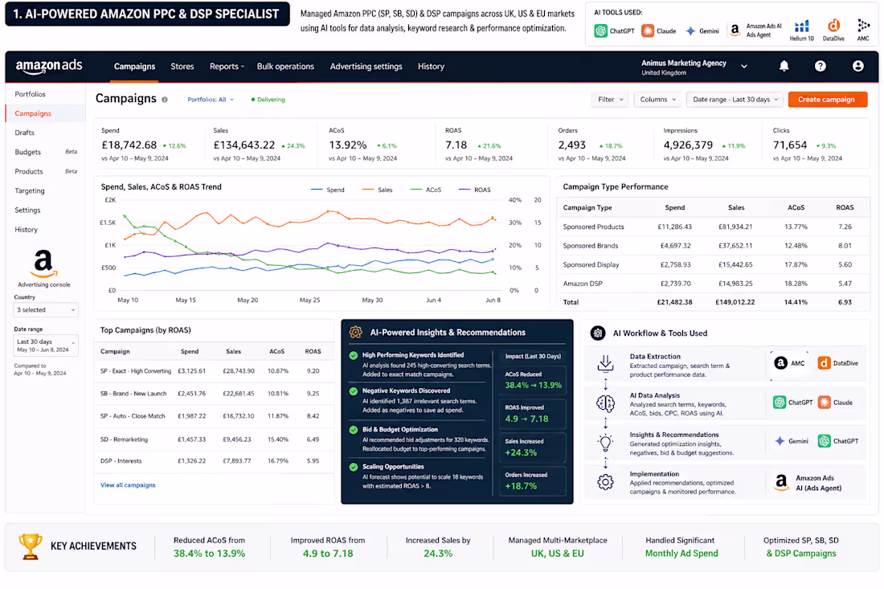
Task: Select Portfolios in the sidebar
Action: tap(30, 94)
